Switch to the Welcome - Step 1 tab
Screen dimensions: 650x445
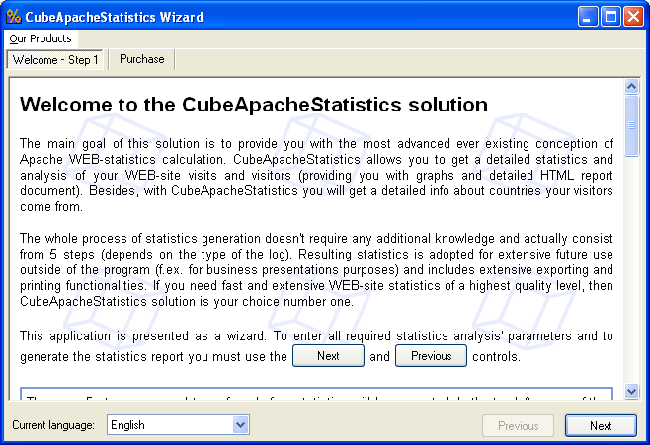tap(55, 60)
